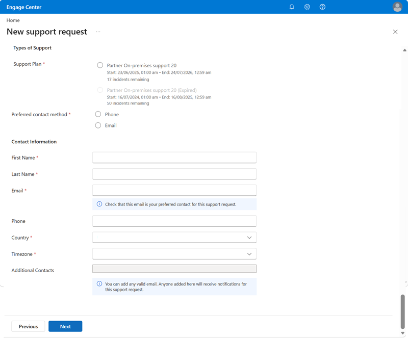
Task: Click the 'Check that this email is your preferred contact' notice
Action: pyautogui.click(x=174, y=204)
